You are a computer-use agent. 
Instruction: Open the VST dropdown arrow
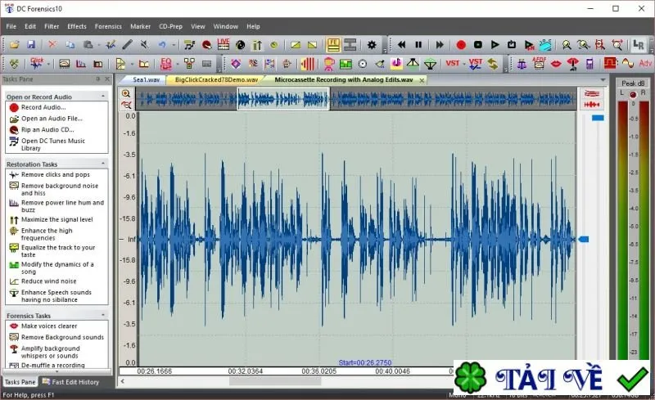pos(464,64)
